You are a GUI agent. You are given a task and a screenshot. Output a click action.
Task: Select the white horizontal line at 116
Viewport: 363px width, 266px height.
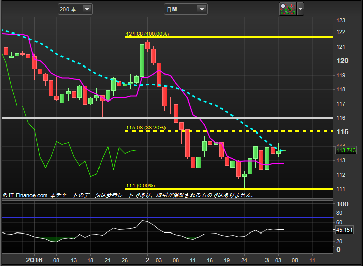(167, 118)
